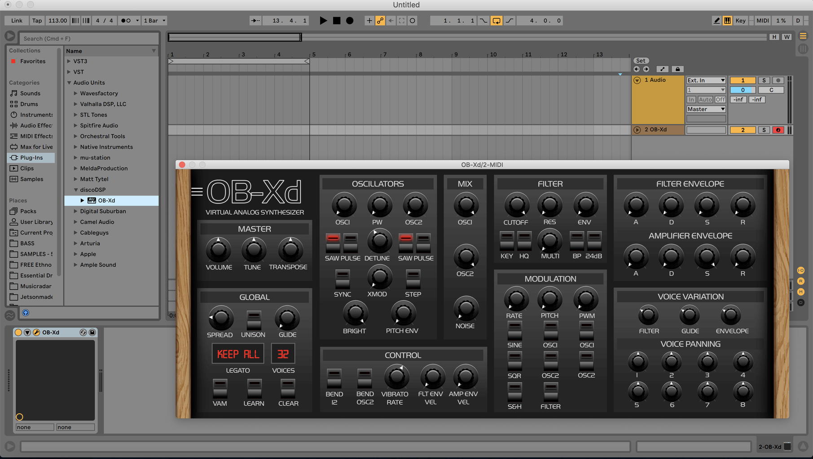The width and height of the screenshot is (813, 459).
Task: Click the Play button in transport
Action: pyautogui.click(x=323, y=21)
